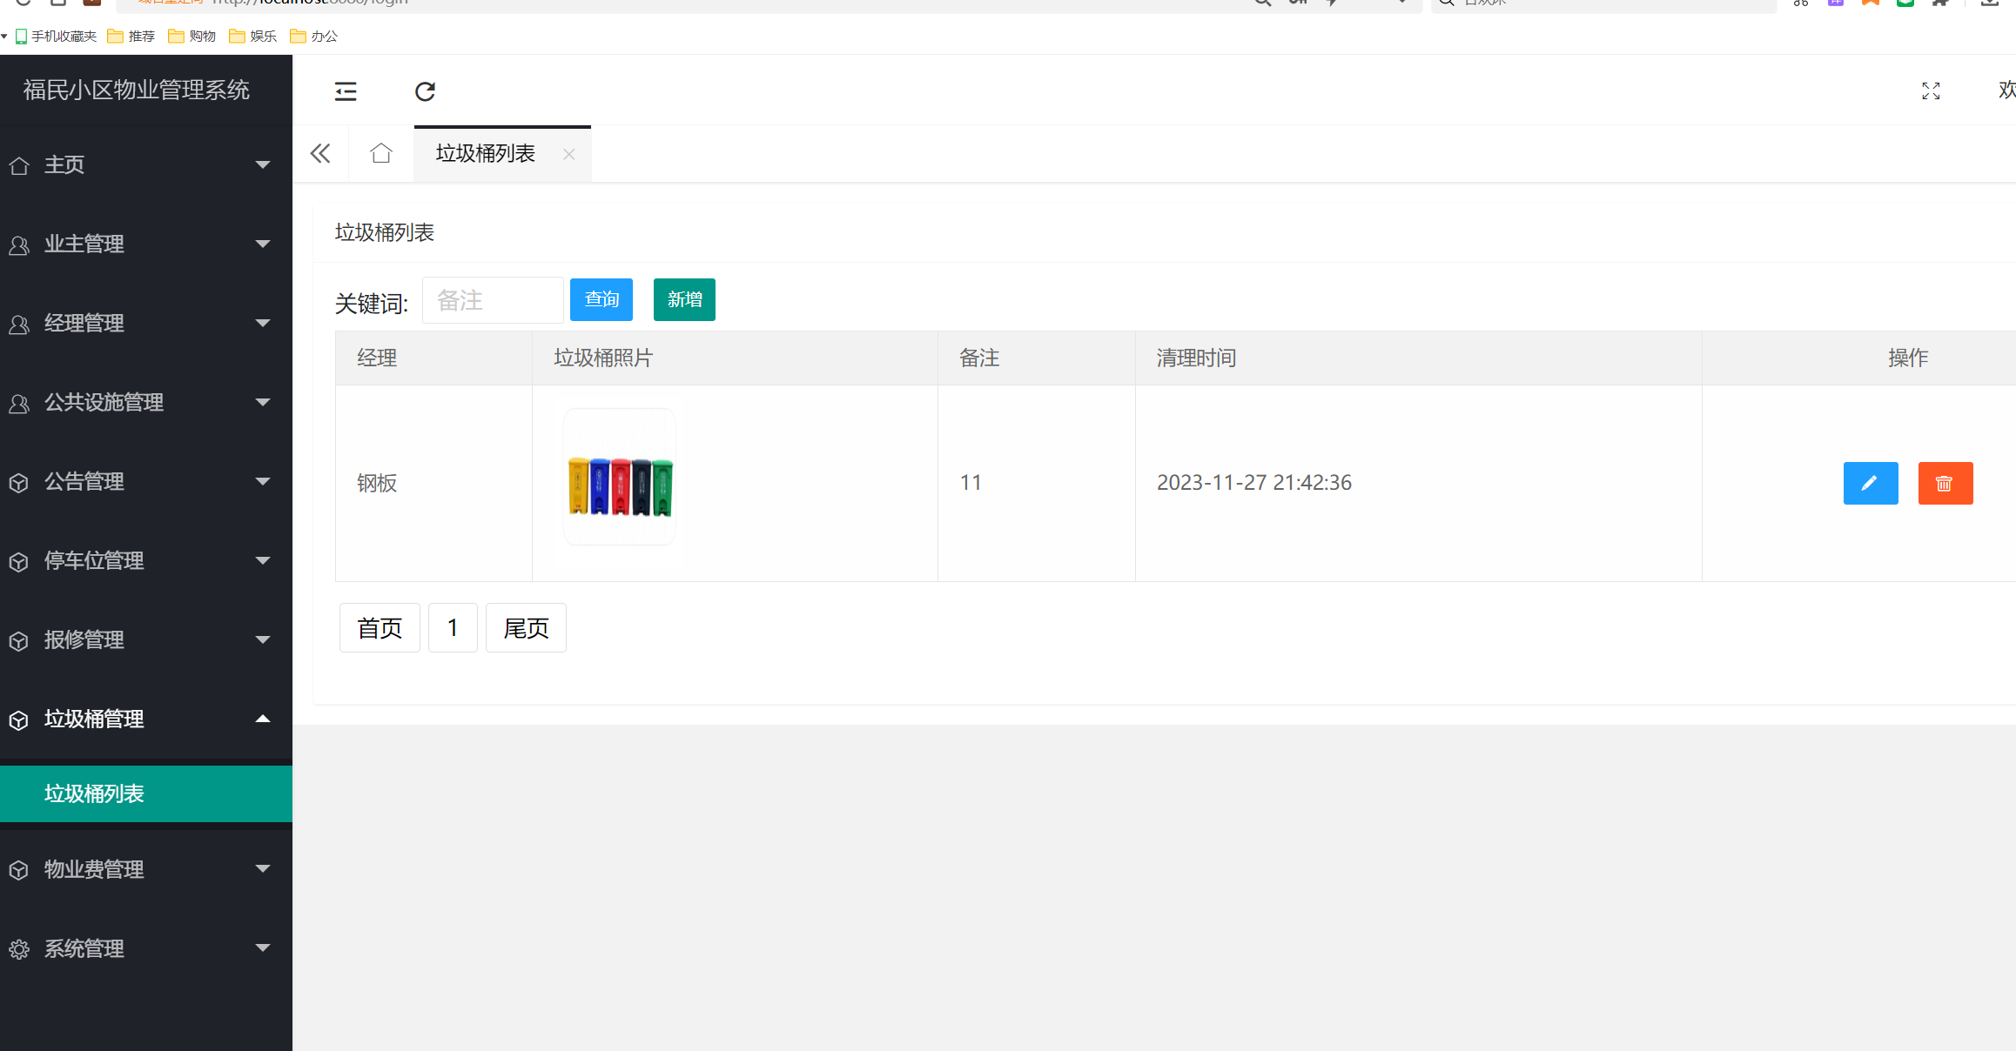Expand the 公告管理 menu section
The width and height of the screenshot is (2016, 1051).
click(84, 481)
